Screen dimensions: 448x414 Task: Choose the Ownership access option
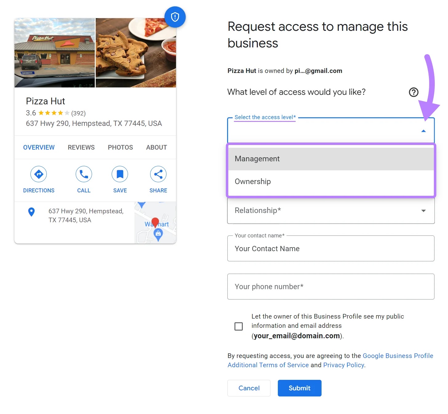331,182
